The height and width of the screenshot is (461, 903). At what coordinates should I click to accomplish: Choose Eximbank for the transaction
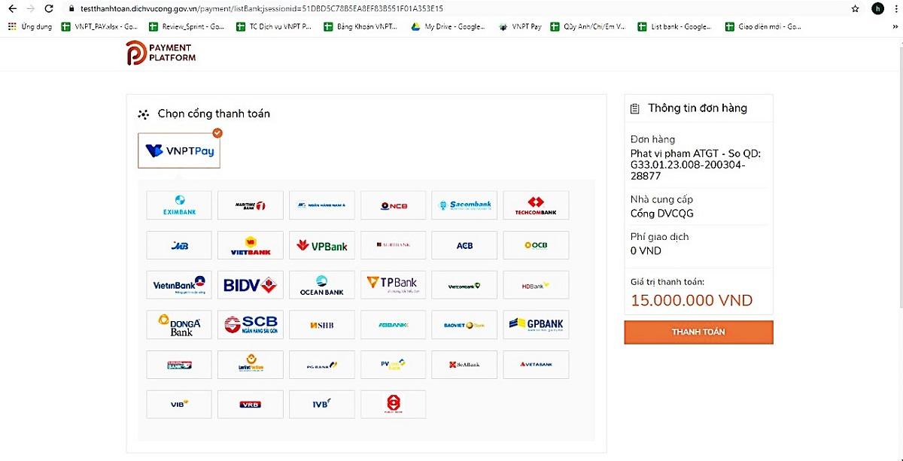click(178, 205)
